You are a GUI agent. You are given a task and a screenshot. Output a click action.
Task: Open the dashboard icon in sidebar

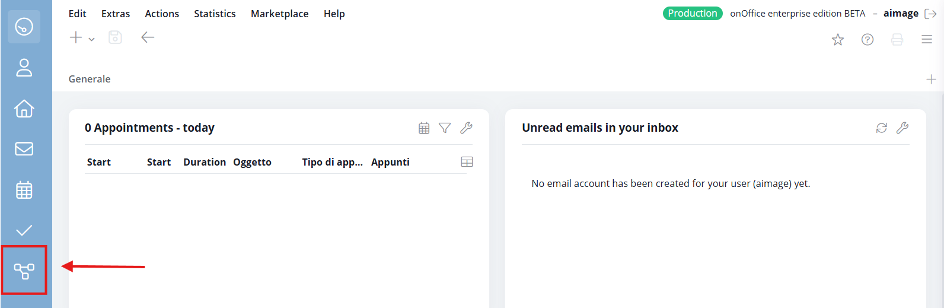pyautogui.click(x=24, y=27)
